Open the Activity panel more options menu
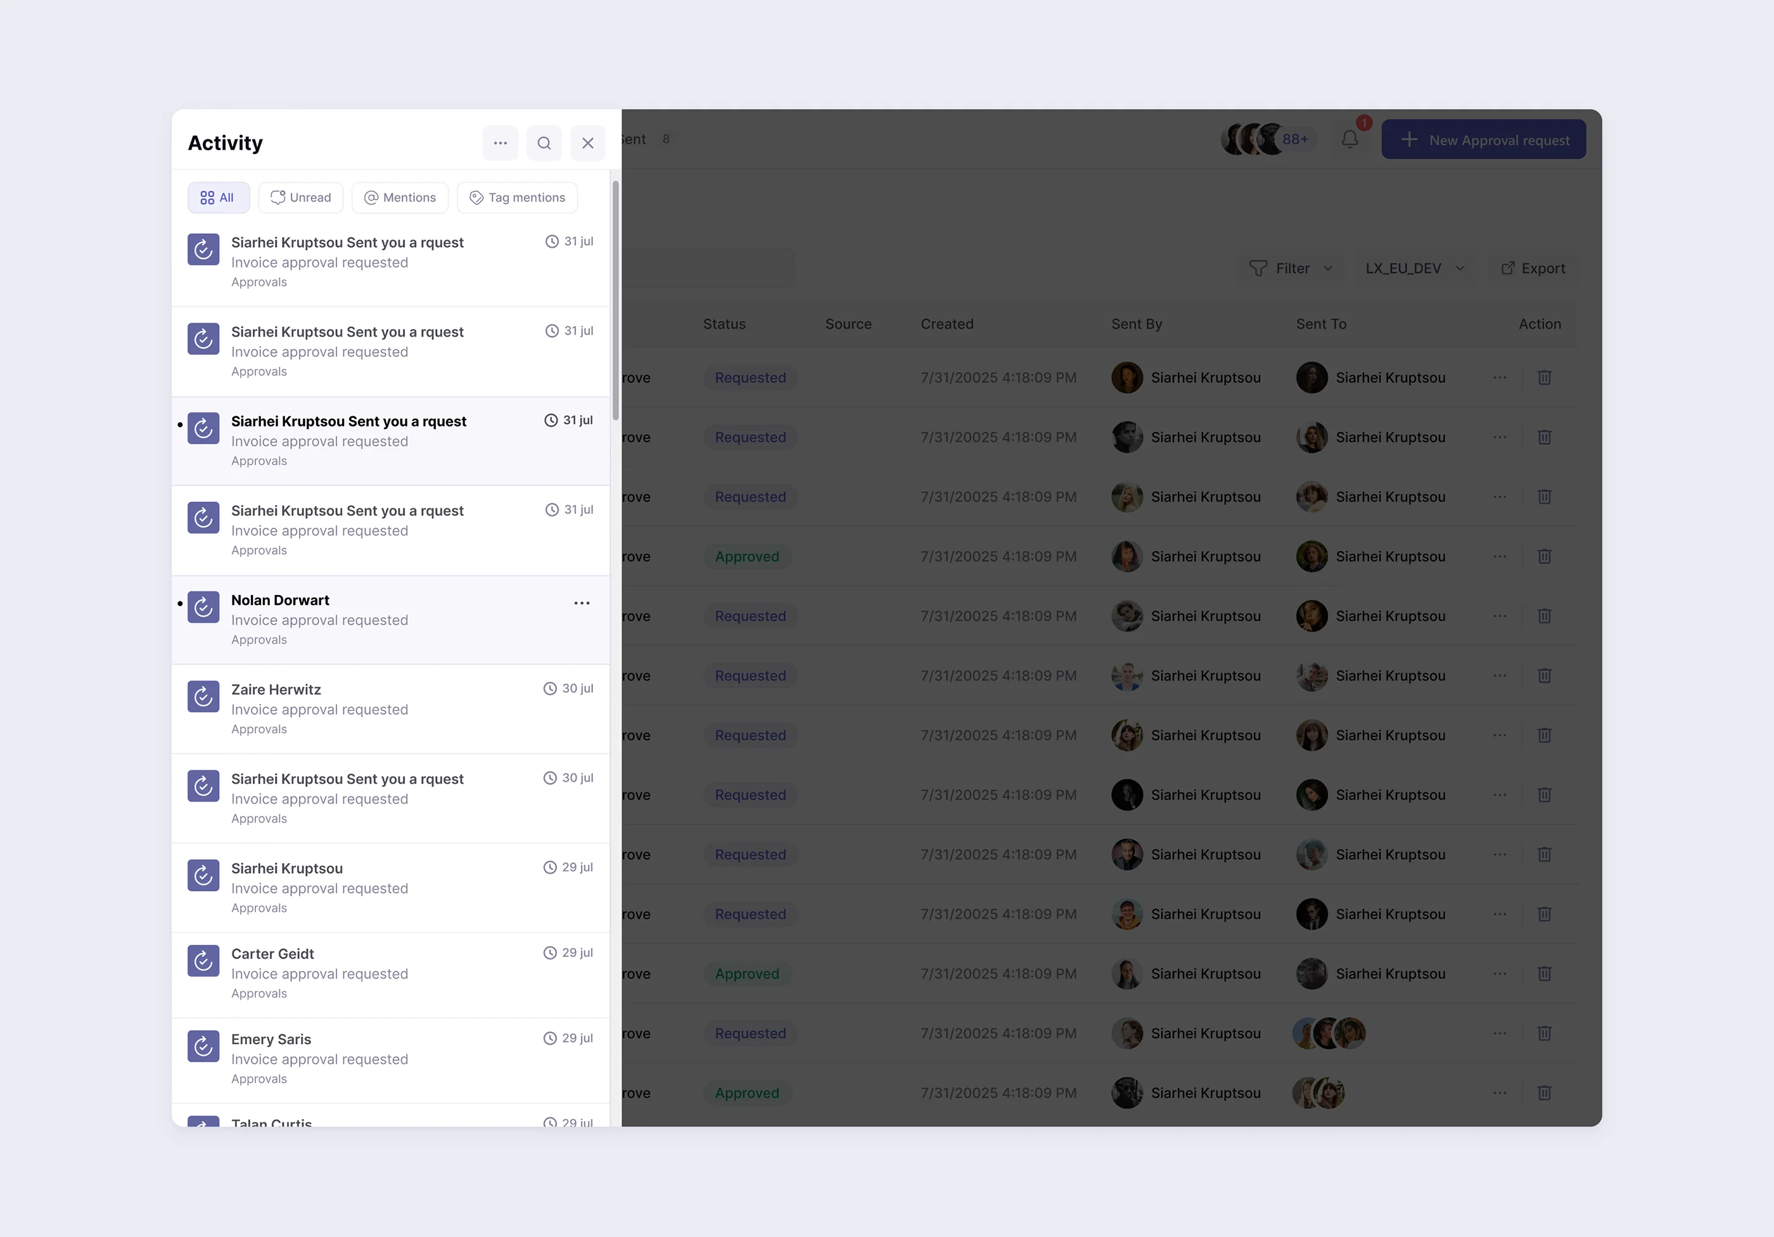This screenshot has height=1237, width=1774. pos(500,143)
